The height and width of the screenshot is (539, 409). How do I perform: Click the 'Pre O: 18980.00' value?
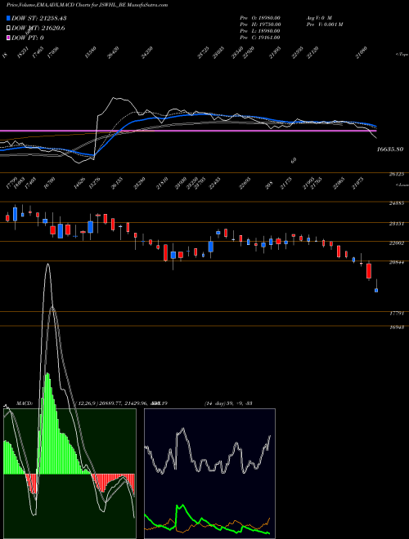click(260, 18)
